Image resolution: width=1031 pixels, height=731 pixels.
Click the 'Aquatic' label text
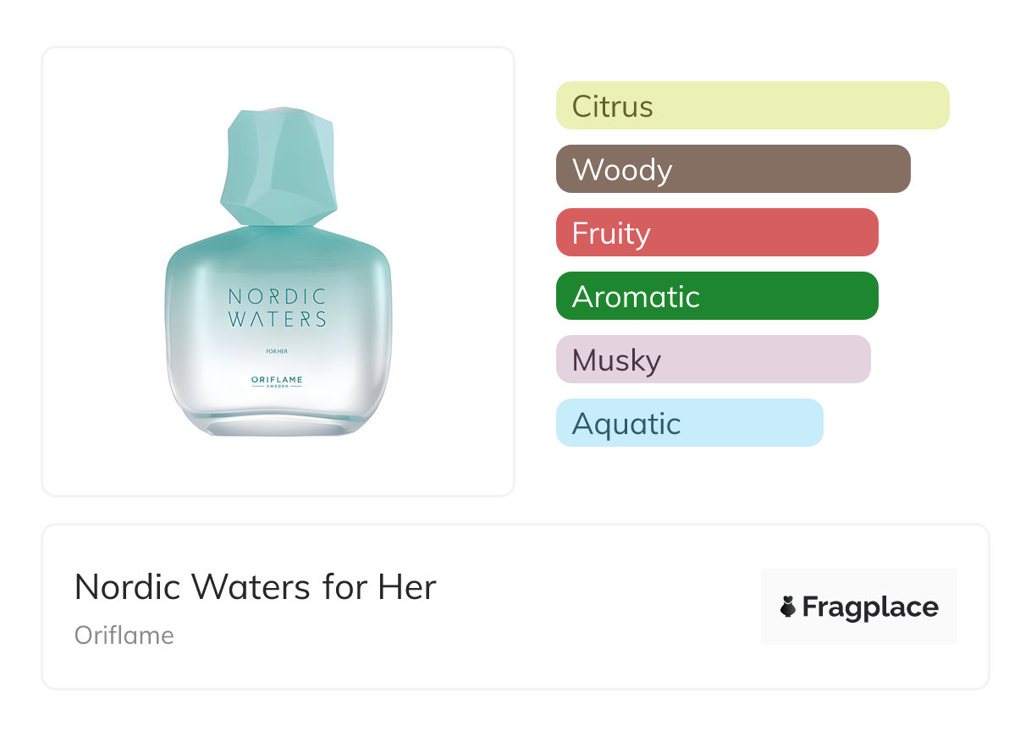626,424
